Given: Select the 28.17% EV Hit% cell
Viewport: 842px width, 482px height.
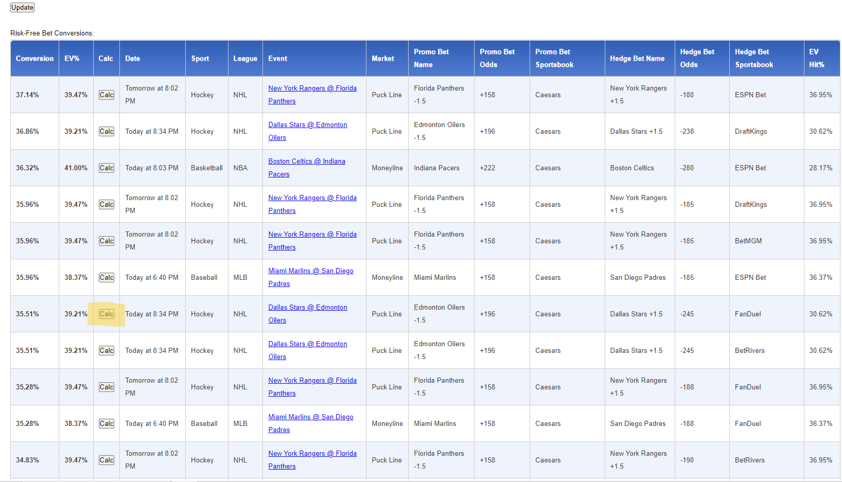Looking at the screenshot, I should [822, 168].
